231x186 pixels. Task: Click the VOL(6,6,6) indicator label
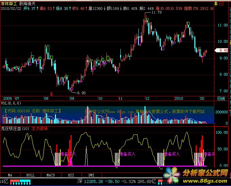click(x=11, y=103)
